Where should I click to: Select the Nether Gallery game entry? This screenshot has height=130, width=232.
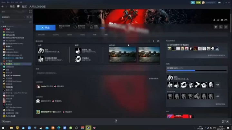(x=15, y=44)
